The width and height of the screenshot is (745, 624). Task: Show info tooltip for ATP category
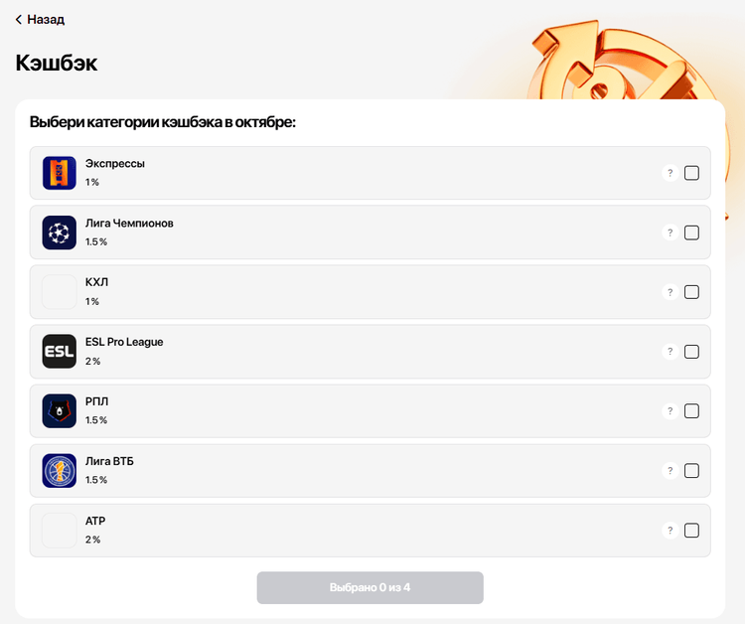tap(670, 531)
